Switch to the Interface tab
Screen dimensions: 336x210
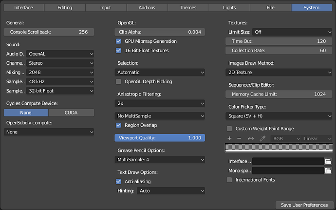click(24, 7)
